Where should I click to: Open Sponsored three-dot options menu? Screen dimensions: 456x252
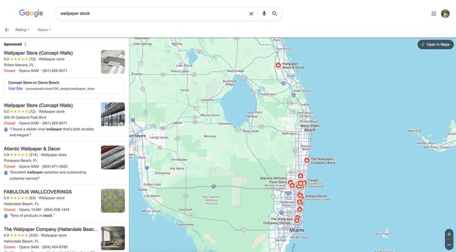coord(26,45)
